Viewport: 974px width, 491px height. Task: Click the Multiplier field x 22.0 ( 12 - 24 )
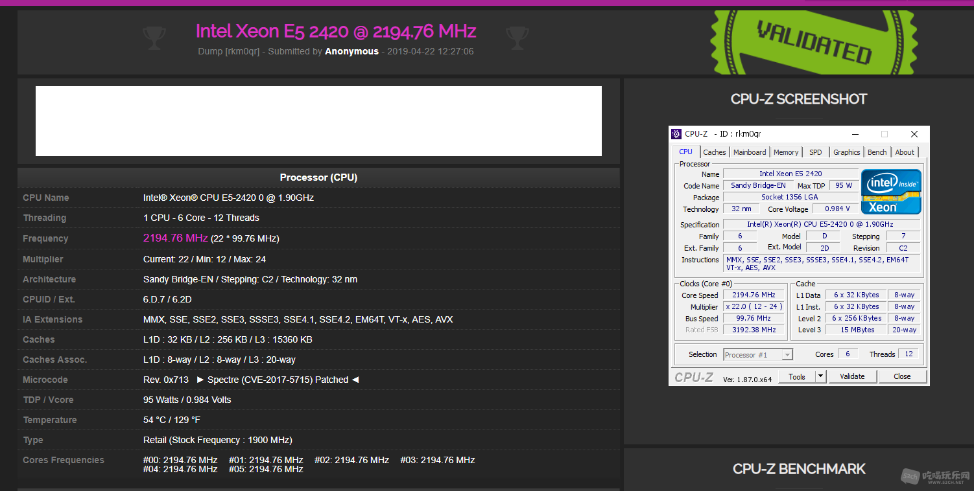(754, 306)
